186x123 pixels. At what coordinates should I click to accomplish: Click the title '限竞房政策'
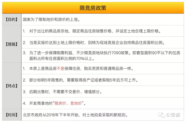pyautogui.click(x=93, y=8)
